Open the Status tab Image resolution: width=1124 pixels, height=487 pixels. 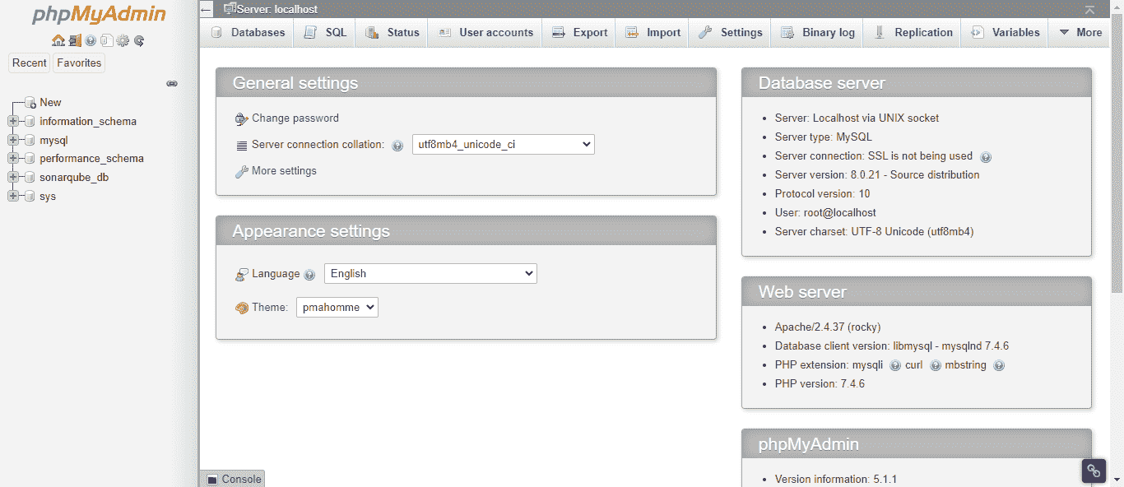(392, 32)
